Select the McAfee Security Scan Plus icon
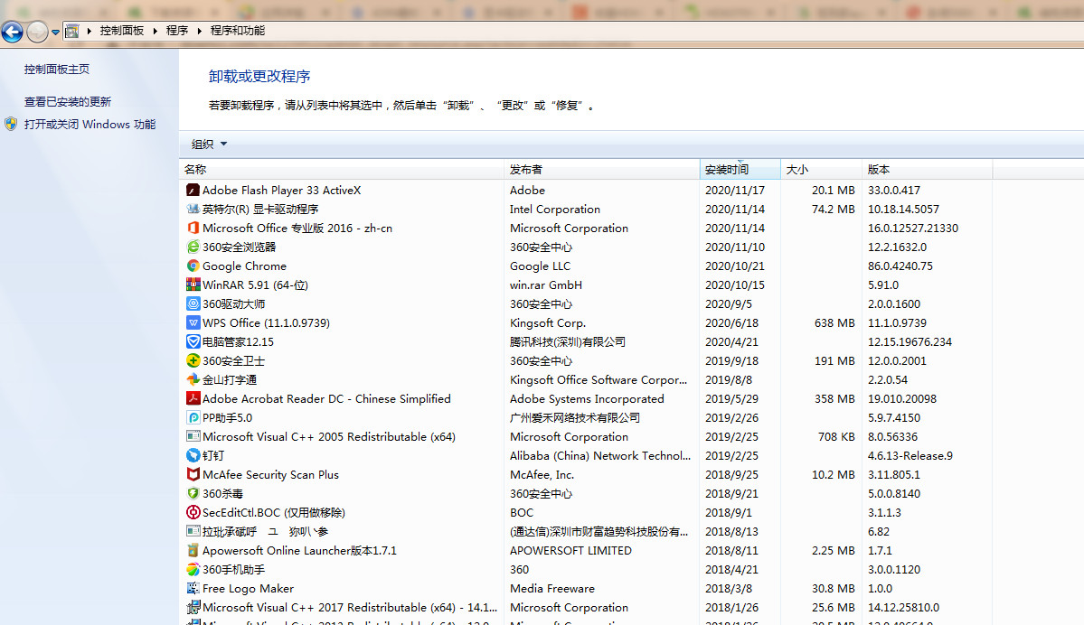The image size is (1084, 625). pyautogui.click(x=192, y=474)
